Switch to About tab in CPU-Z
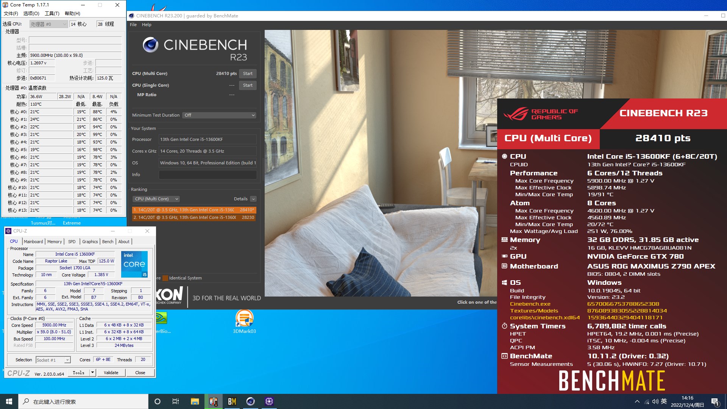 click(x=124, y=242)
